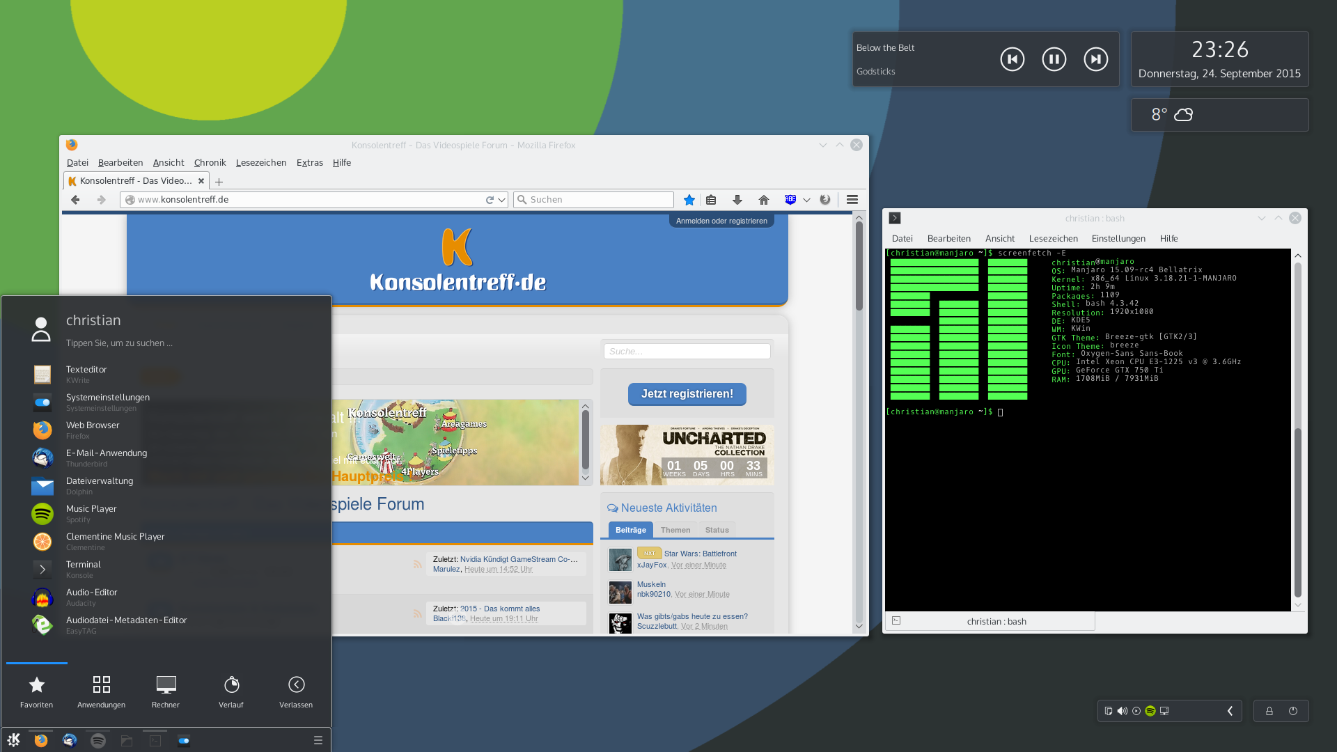Launch Thunderbird from the taskbar

(x=70, y=740)
